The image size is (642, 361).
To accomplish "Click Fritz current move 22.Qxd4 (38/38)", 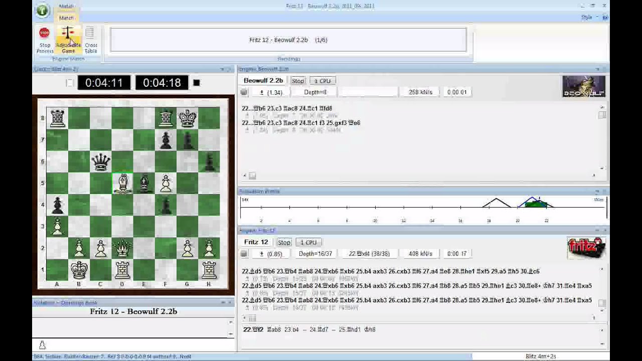I will click(x=369, y=254).
